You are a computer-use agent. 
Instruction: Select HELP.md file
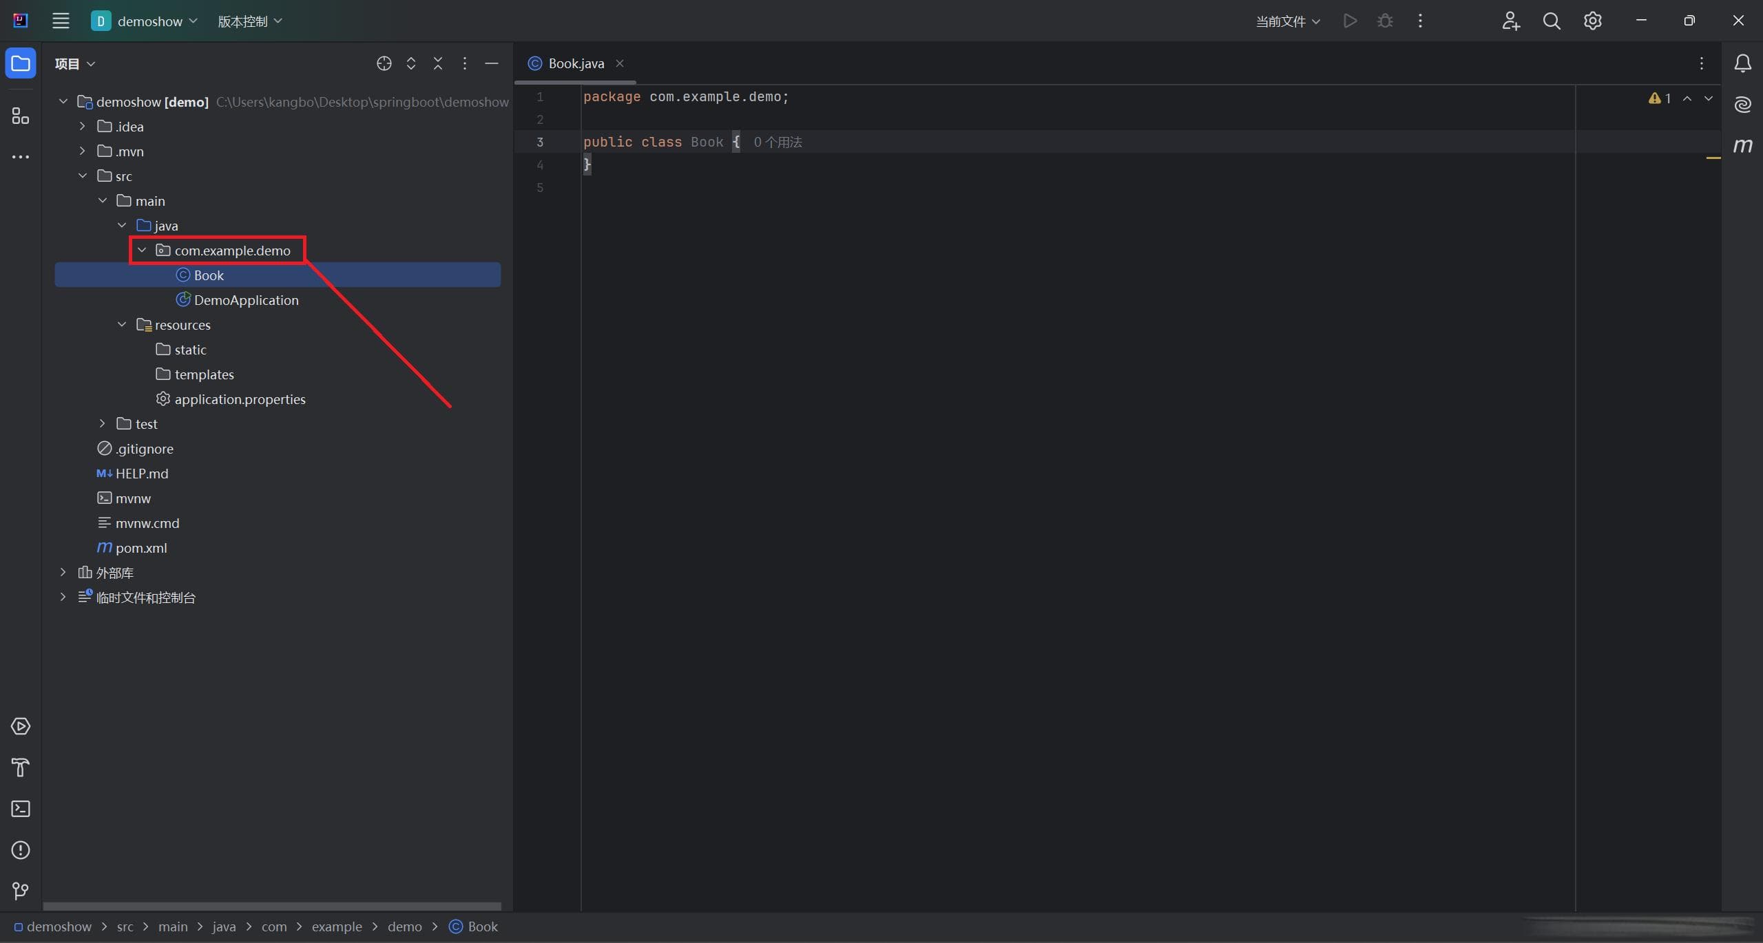pyautogui.click(x=132, y=474)
